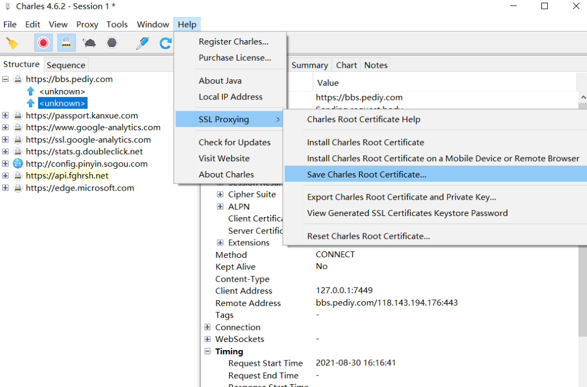The width and height of the screenshot is (587, 387).
Task: Choose View Generated SSL Certificates Keystore Password
Action: (x=436, y=213)
